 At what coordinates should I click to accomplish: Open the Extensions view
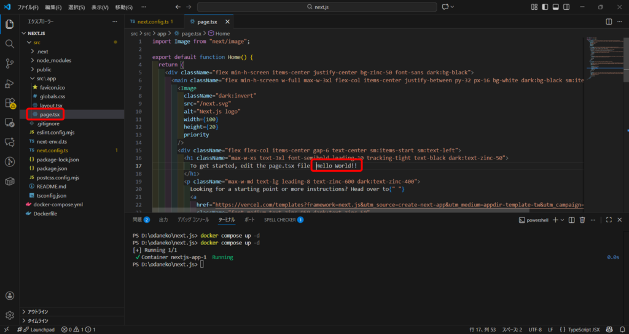click(10, 103)
